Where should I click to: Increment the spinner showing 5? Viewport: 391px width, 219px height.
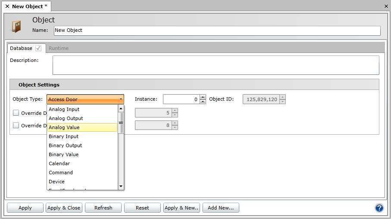tap(175, 111)
